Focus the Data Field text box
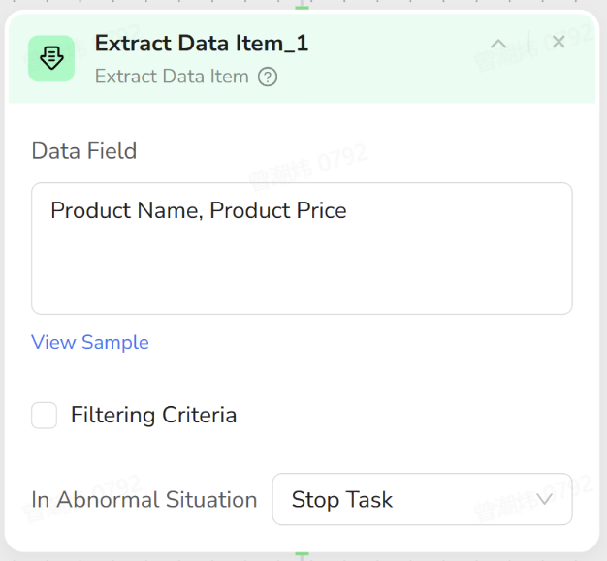Viewport: 607px width, 561px height. pyautogui.click(x=302, y=248)
